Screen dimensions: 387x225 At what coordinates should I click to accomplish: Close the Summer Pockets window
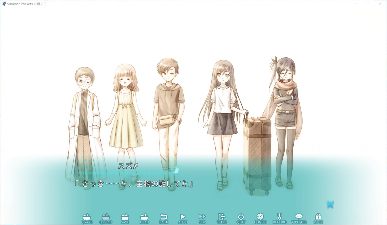pyautogui.click(x=380, y=4)
